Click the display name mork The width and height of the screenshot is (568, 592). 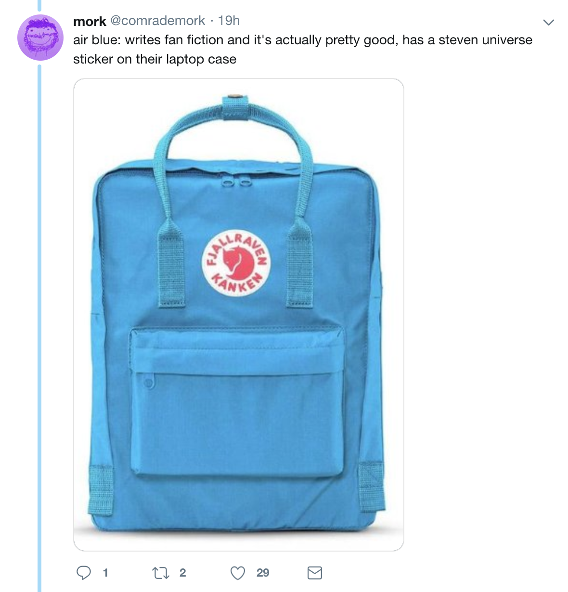(90, 21)
